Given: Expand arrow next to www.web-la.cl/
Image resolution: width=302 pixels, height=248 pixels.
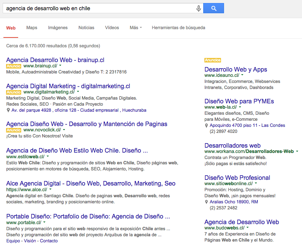Looking at the screenshot, I should 240,107.
